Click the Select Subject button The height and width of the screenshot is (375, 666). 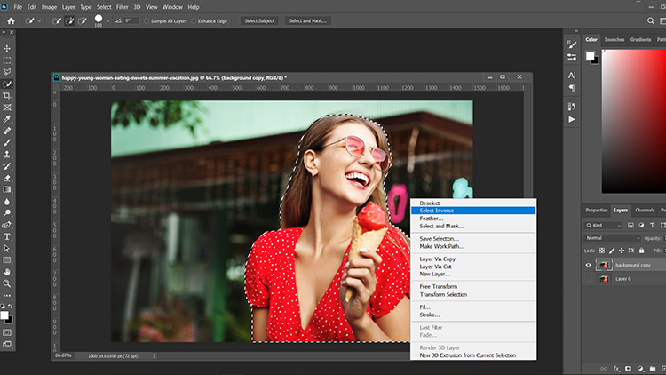[259, 20]
